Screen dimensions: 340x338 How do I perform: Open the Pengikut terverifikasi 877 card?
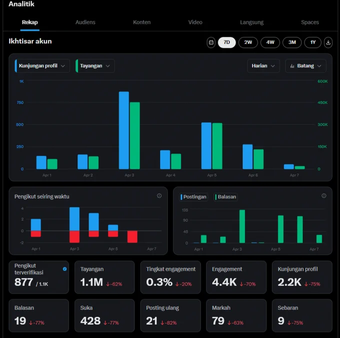click(x=39, y=277)
